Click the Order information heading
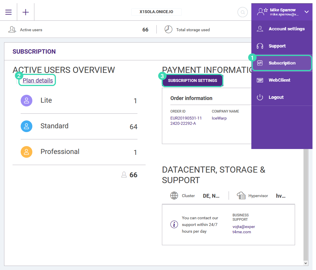Viewport: 316px width, 270px height. click(x=191, y=98)
